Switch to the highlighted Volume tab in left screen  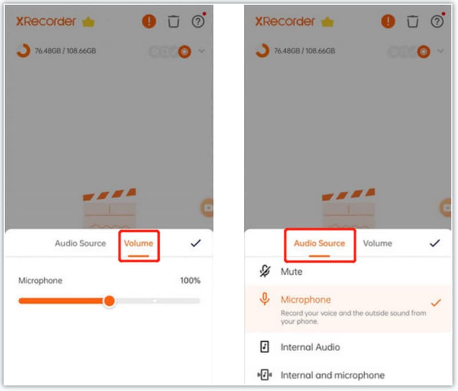[x=139, y=243]
